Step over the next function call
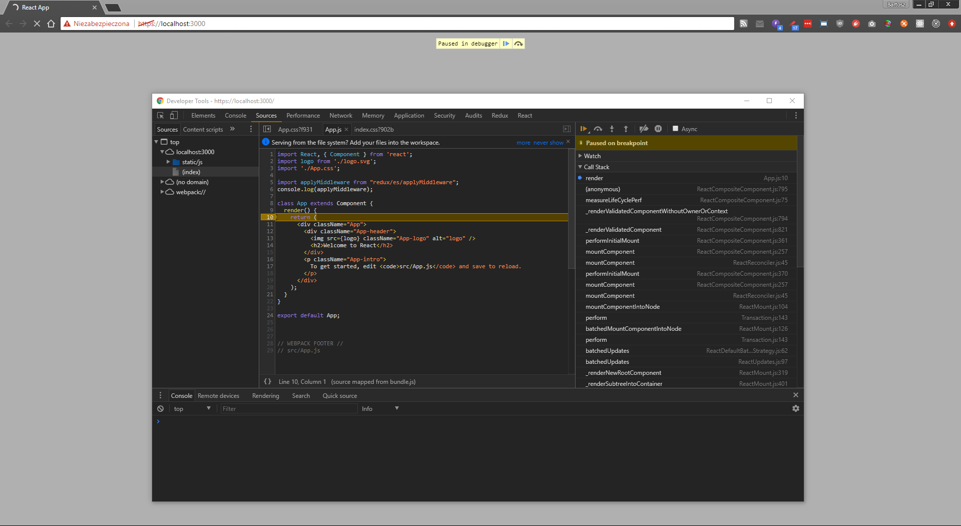 click(598, 129)
